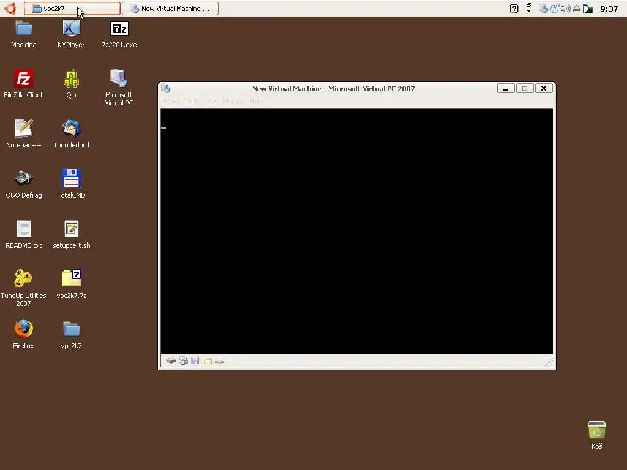Viewport: 627px width, 470px height.
Task: Click inside the black virtual machine screen
Action: pos(357,231)
